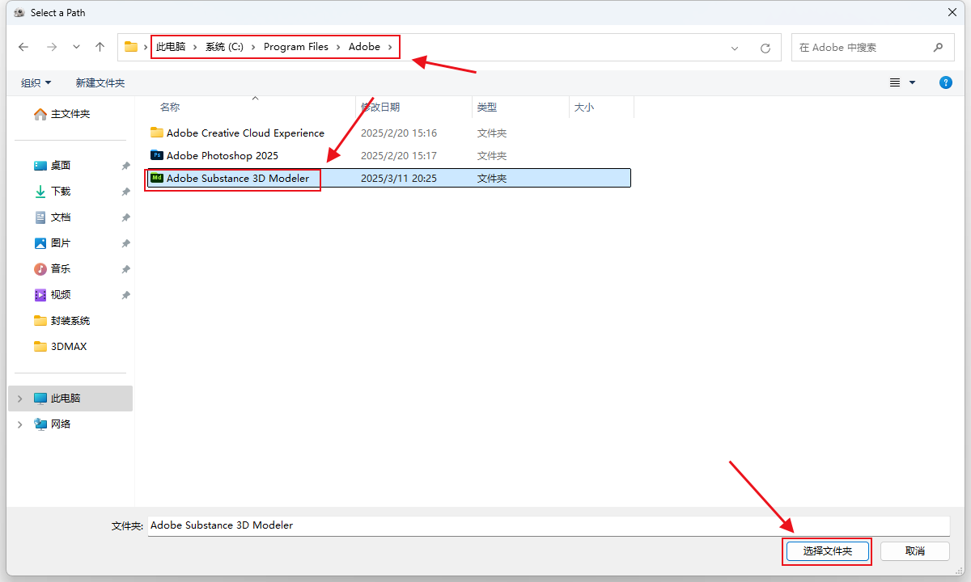Open address bar history dropdown
Viewport: 971px width, 582px height.
pos(735,48)
